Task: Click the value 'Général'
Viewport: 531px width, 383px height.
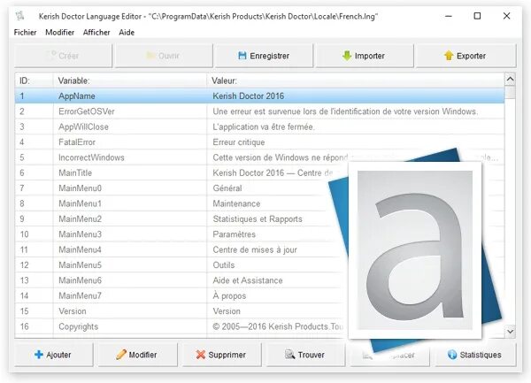Action: click(x=227, y=188)
